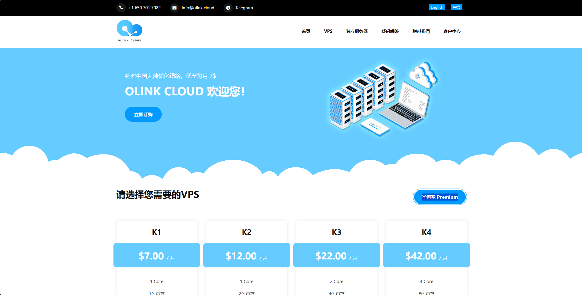Click the $12.00 / 月 price banner
Viewport: 582px width, 295px height.
point(247,255)
